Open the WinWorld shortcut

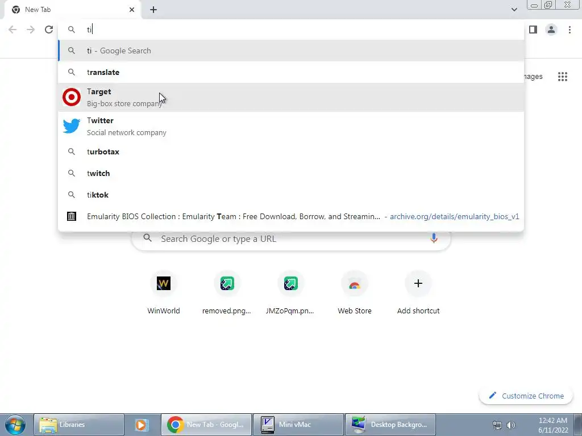pos(164,294)
